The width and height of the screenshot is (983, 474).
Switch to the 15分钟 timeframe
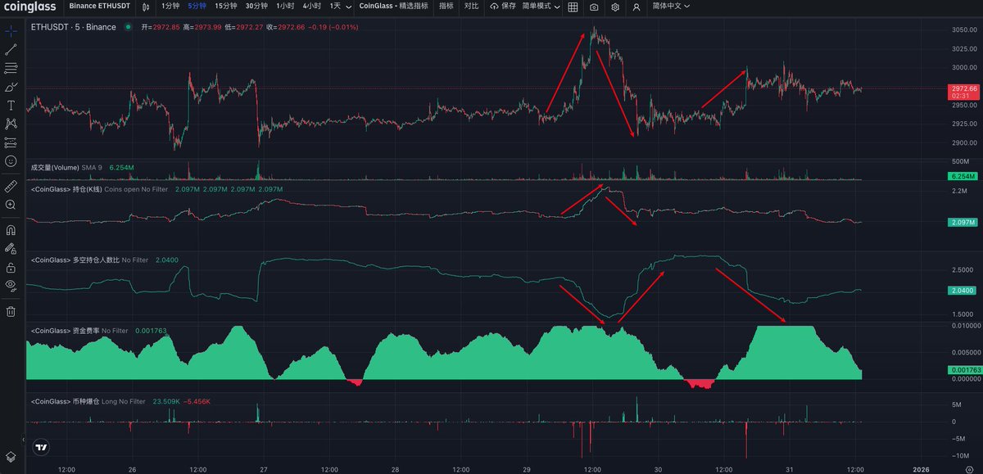click(226, 7)
